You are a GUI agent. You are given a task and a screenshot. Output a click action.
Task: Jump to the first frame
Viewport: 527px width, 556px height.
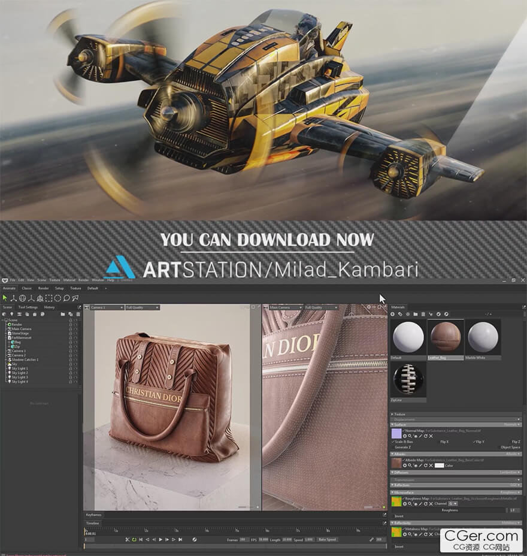[x=141, y=540]
